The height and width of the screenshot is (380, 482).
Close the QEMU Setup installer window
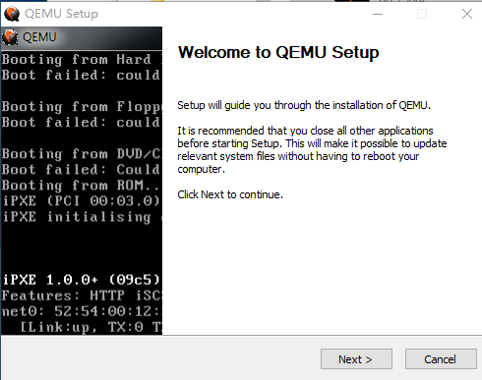[x=467, y=14]
